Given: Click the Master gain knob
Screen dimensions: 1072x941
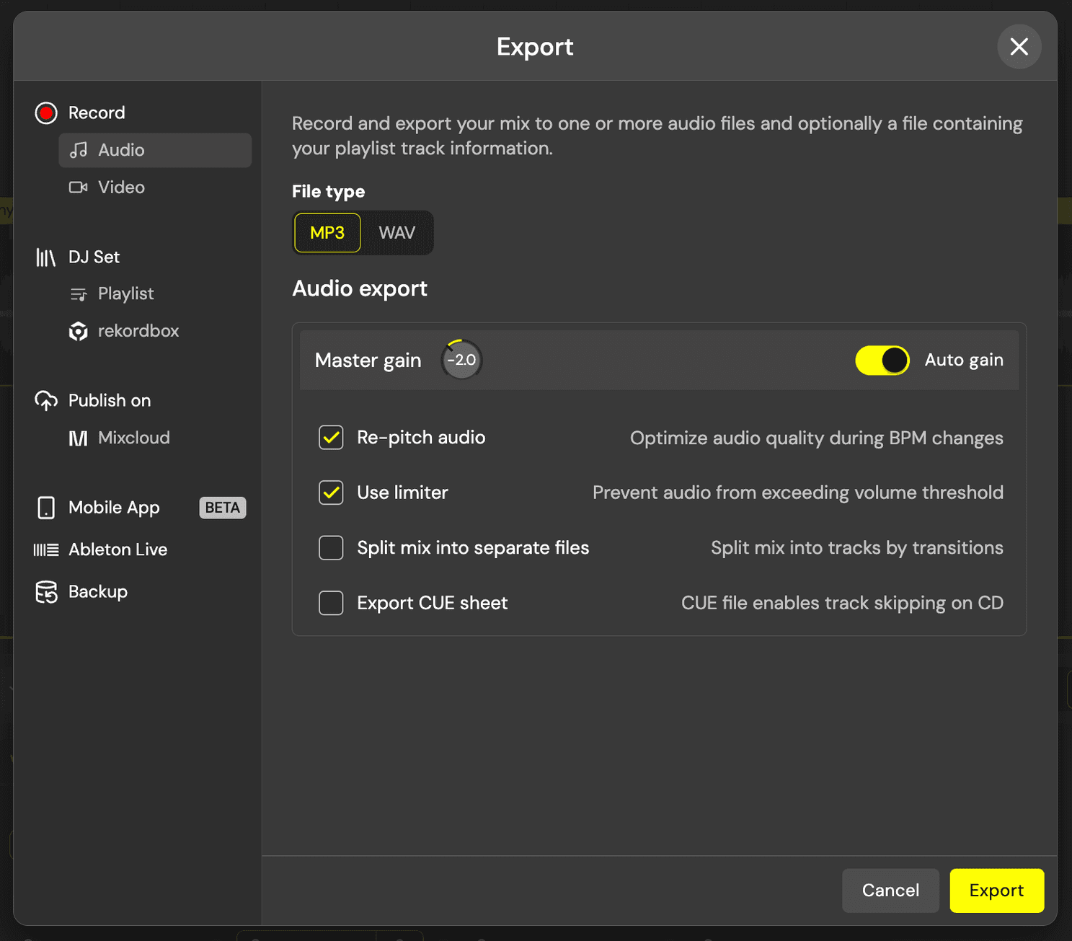Looking at the screenshot, I should coord(461,360).
